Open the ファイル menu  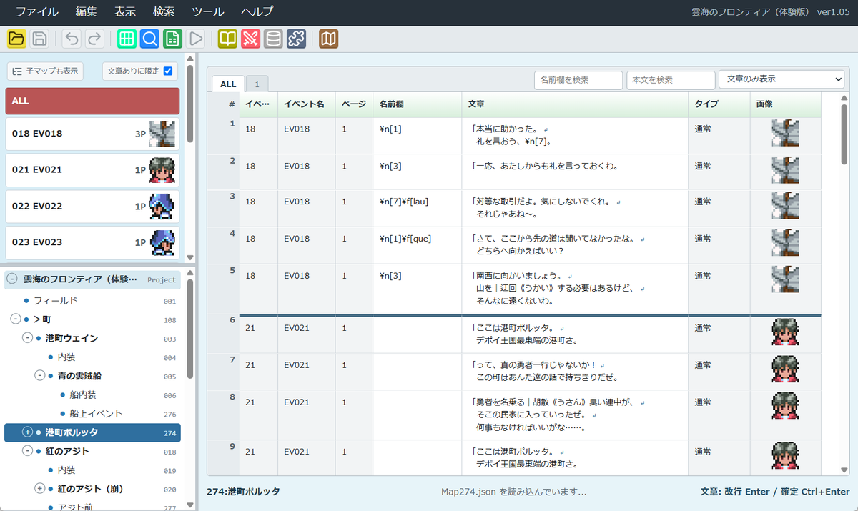[38, 12]
